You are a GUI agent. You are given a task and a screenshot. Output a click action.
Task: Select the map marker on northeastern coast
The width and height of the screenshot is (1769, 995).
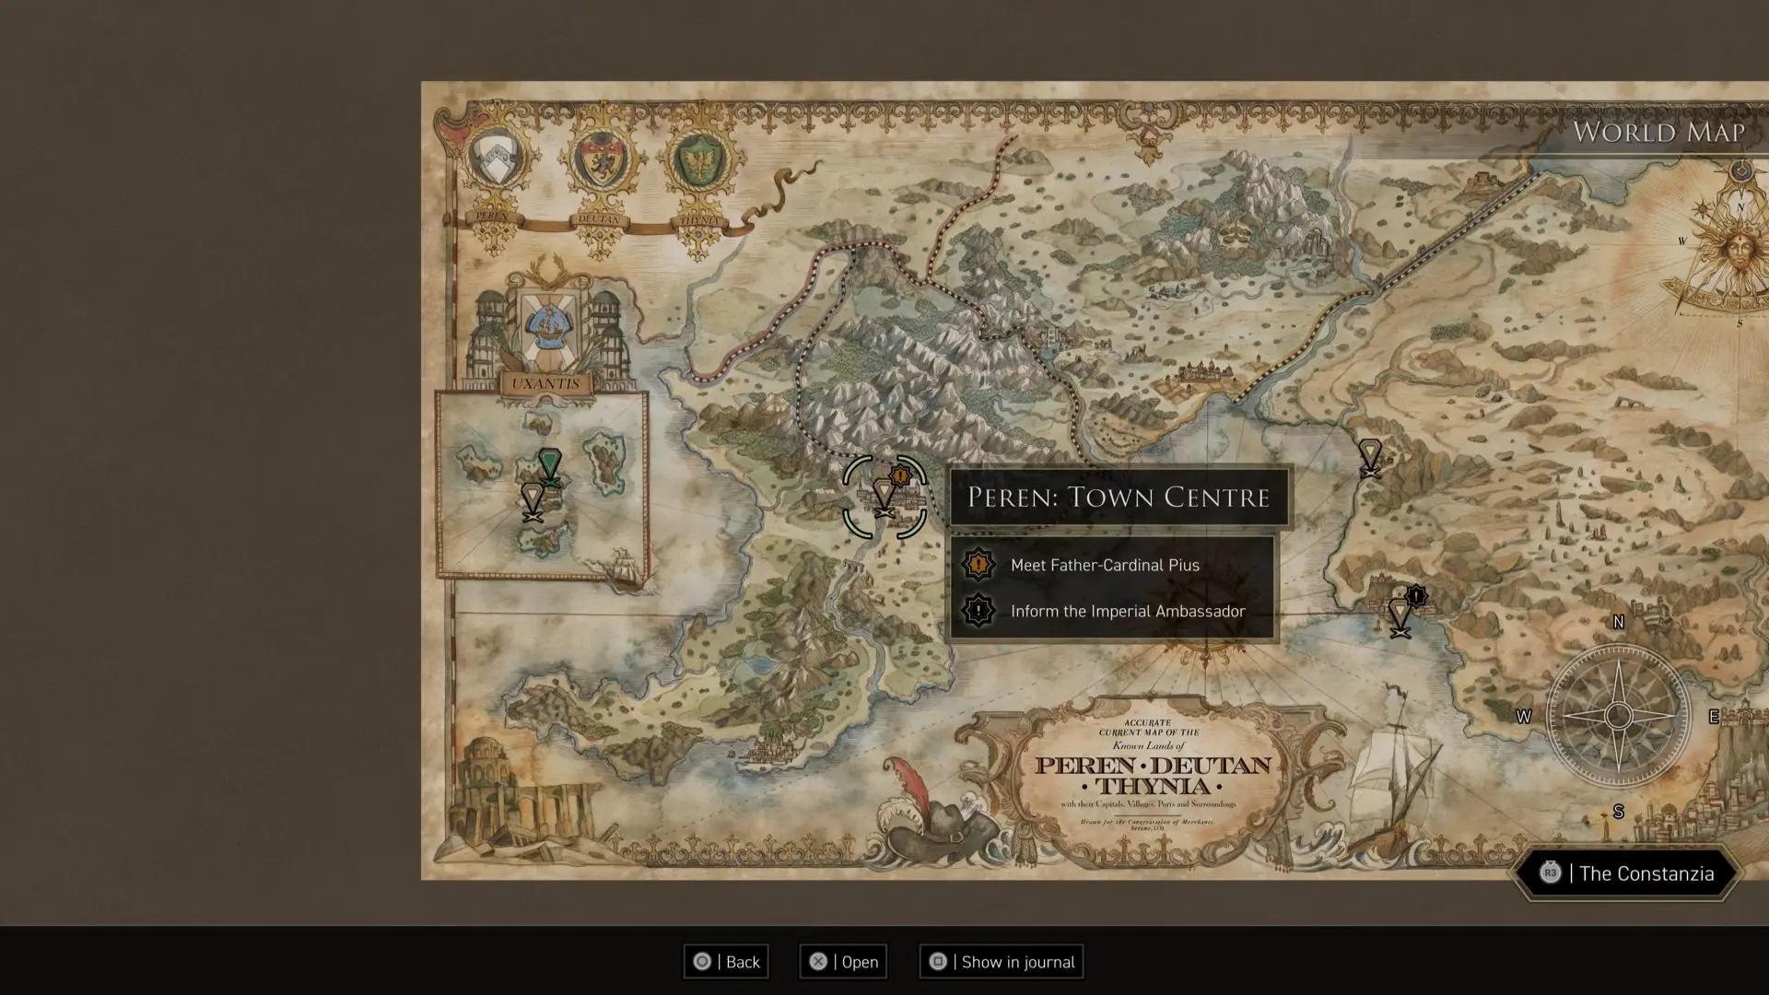coord(1370,459)
